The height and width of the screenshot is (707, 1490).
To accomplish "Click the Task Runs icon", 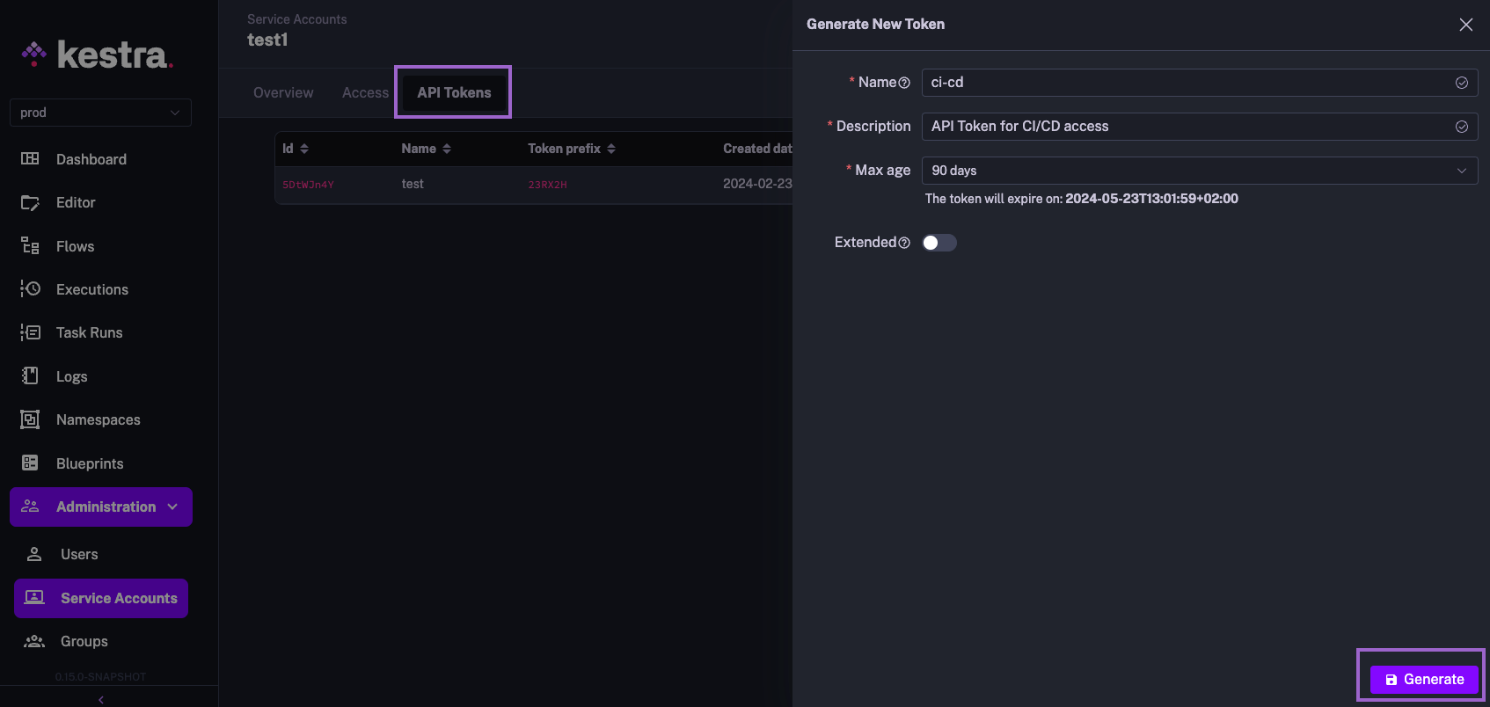I will (x=30, y=332).
